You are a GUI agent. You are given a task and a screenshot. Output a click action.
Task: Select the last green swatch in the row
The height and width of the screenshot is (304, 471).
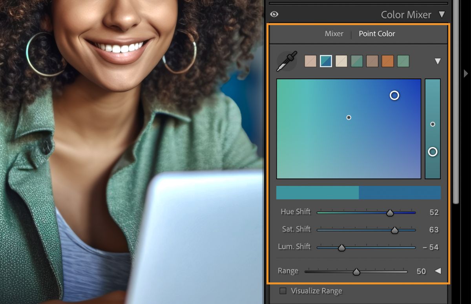403,61
